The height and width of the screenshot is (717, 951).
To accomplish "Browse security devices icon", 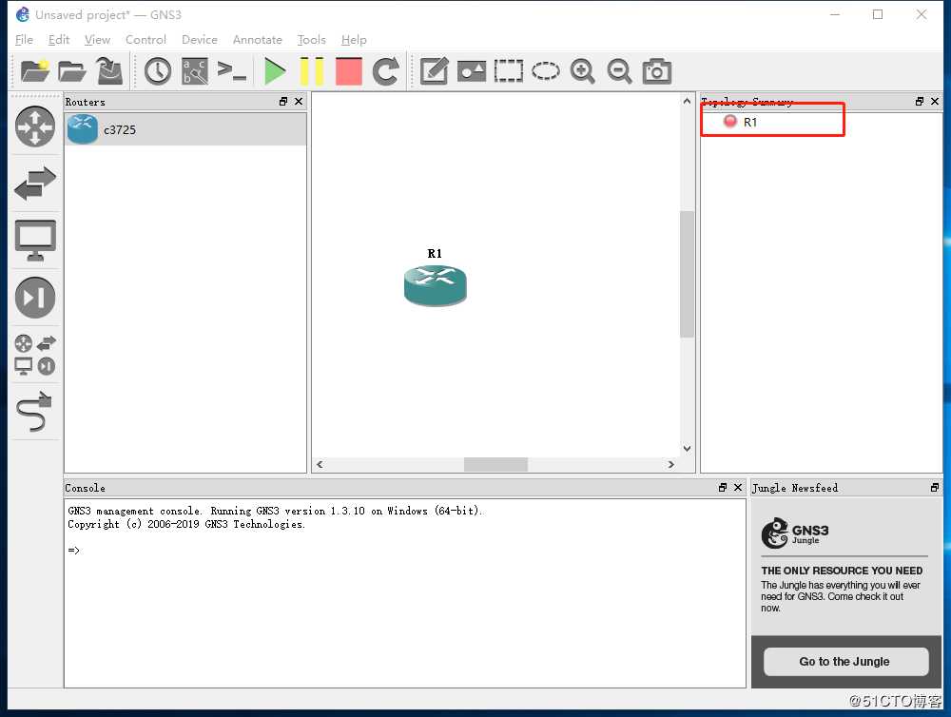I will tap(34, 298).
